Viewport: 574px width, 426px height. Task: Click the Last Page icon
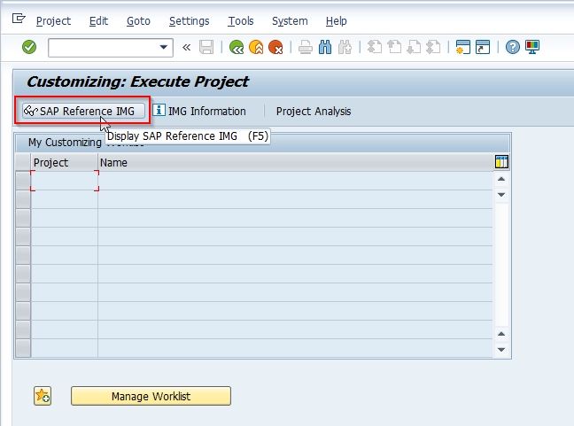coord(433,47)
